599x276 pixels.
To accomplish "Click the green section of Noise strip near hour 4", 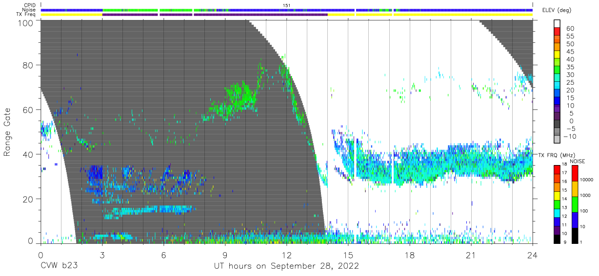I will point(130,10).
